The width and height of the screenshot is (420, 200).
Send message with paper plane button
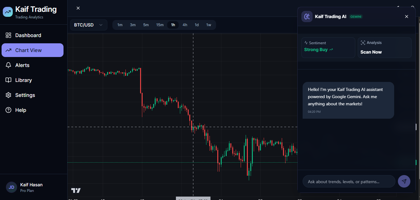(404, 181)
